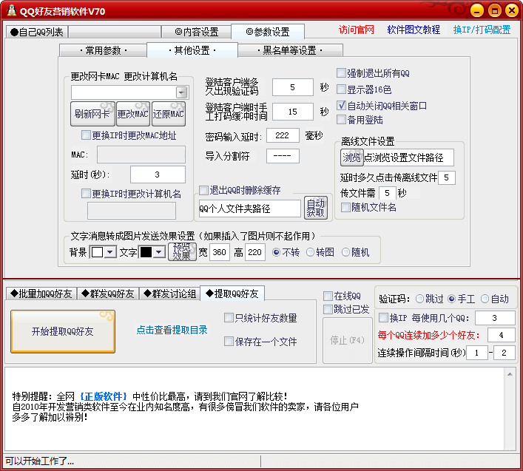Click the 浏览 button for offline file
Screen dimensions: 523x471
[x=352, y=157]
